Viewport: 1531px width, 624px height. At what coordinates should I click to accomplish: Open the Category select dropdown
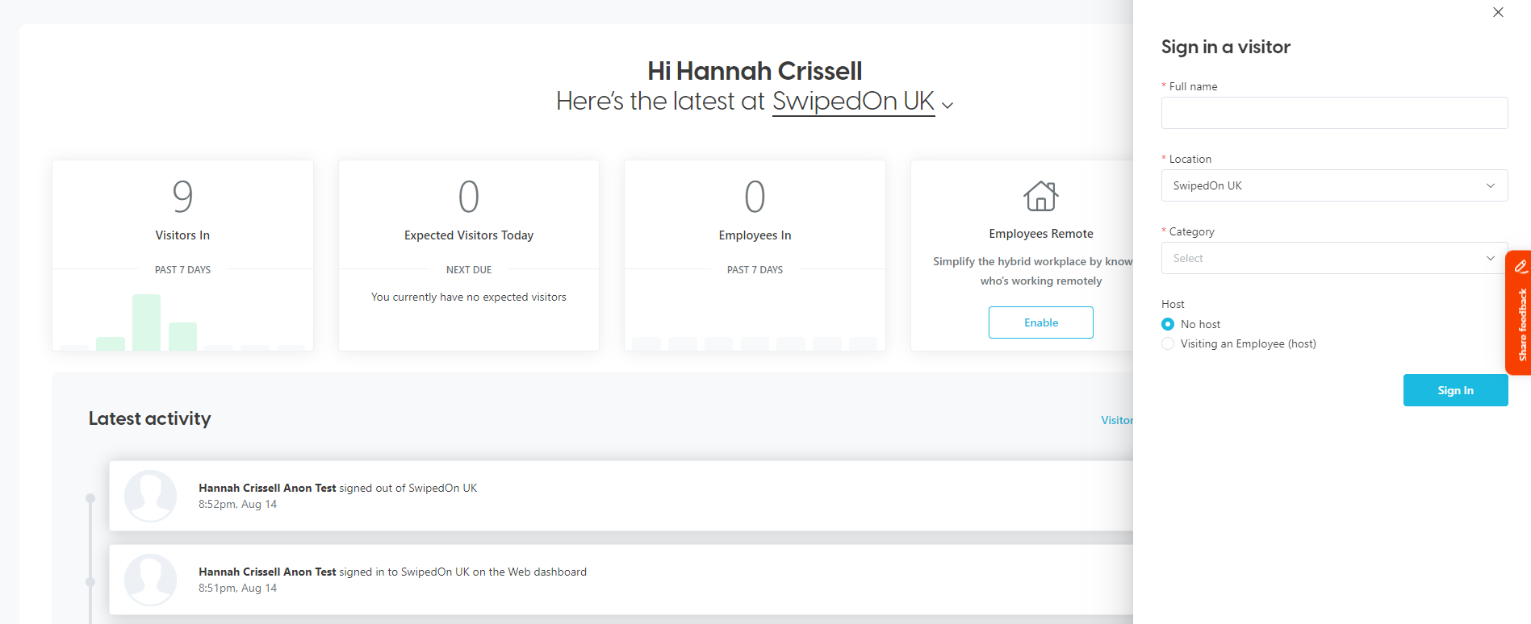pos(1334,258)
